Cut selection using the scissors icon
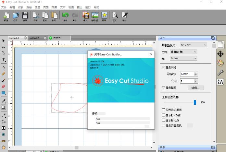This screenshot has width=226, height=152. 36,17
